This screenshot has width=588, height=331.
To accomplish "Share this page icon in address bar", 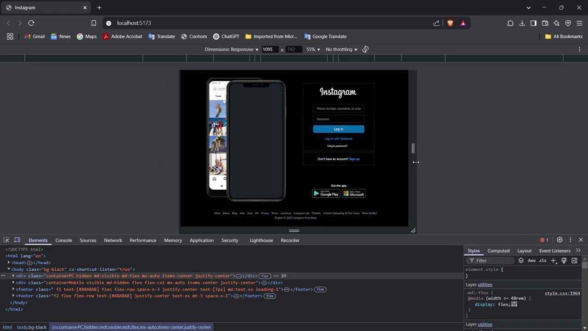I will [x=436, y=23].
